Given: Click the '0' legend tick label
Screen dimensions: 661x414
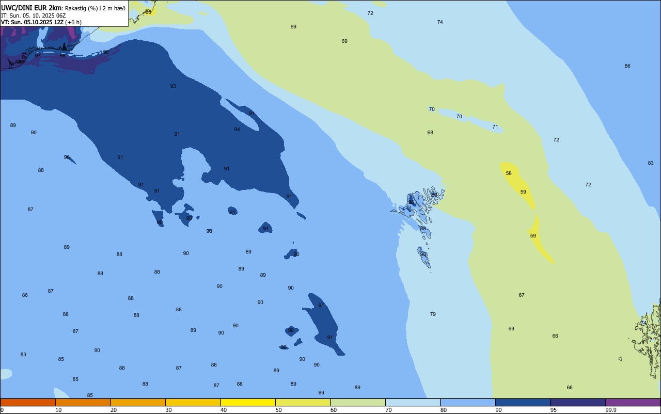Looking at the screenshot, I should tap(2, 410).
